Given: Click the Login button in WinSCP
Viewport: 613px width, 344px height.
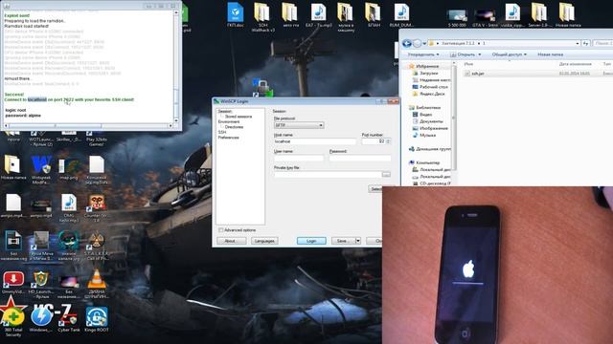Looking at the screenshot, I should pos(311,241).
